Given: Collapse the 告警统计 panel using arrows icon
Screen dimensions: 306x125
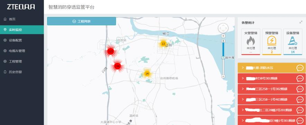Looking at the screenshot, I should coord(301,22).
